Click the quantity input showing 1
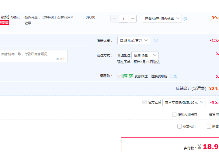Viewport: 219px width, 152px height. point(123,19)
